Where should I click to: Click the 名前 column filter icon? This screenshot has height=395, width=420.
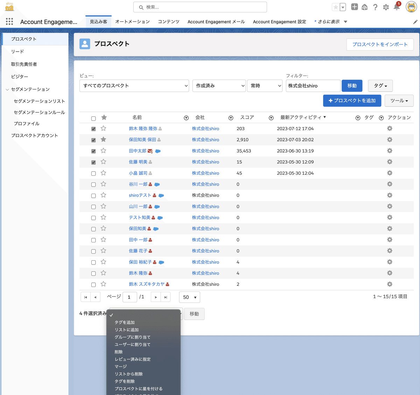point(186,118)
